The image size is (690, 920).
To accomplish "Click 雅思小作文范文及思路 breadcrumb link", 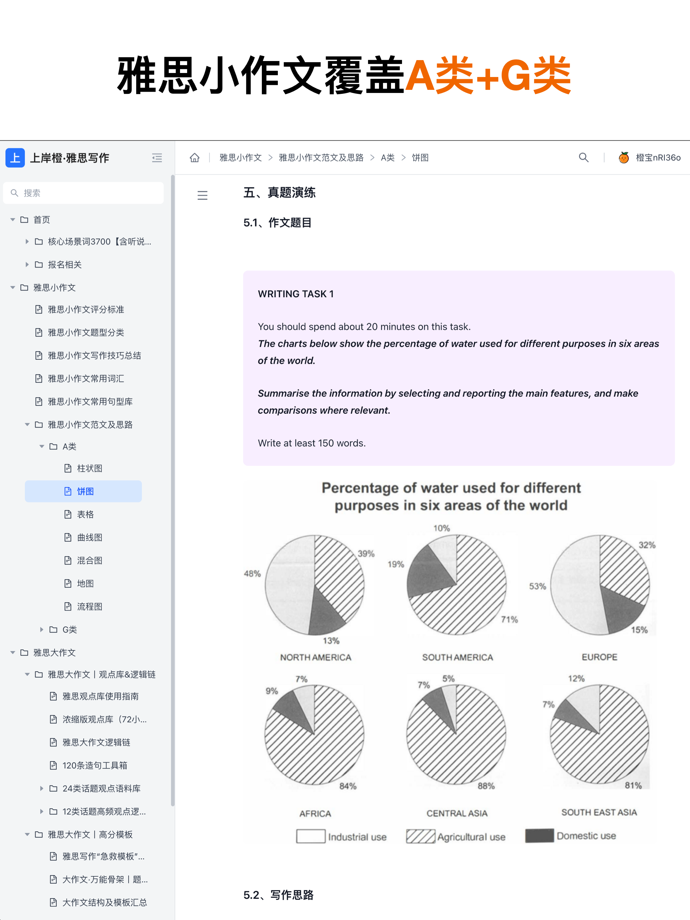I will click(321, 158).
